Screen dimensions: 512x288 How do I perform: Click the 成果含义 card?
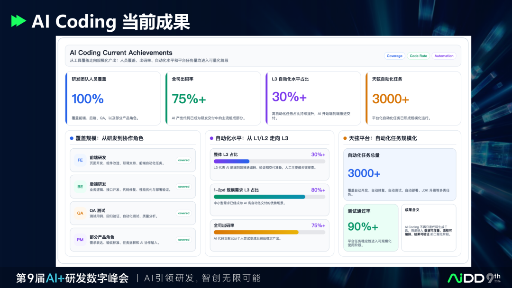429,228
